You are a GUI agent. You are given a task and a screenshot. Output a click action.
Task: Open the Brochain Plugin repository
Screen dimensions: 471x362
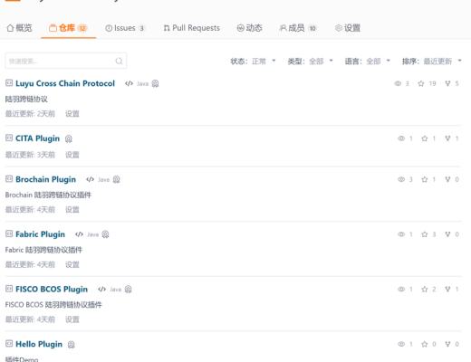45,179
